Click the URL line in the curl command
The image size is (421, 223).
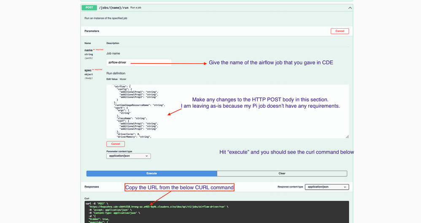158,207
